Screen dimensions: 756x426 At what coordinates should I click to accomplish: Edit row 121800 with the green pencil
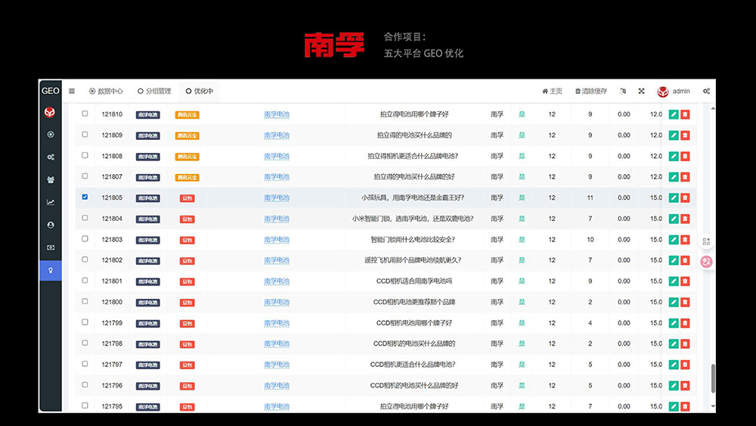click(x=674, y=302)
